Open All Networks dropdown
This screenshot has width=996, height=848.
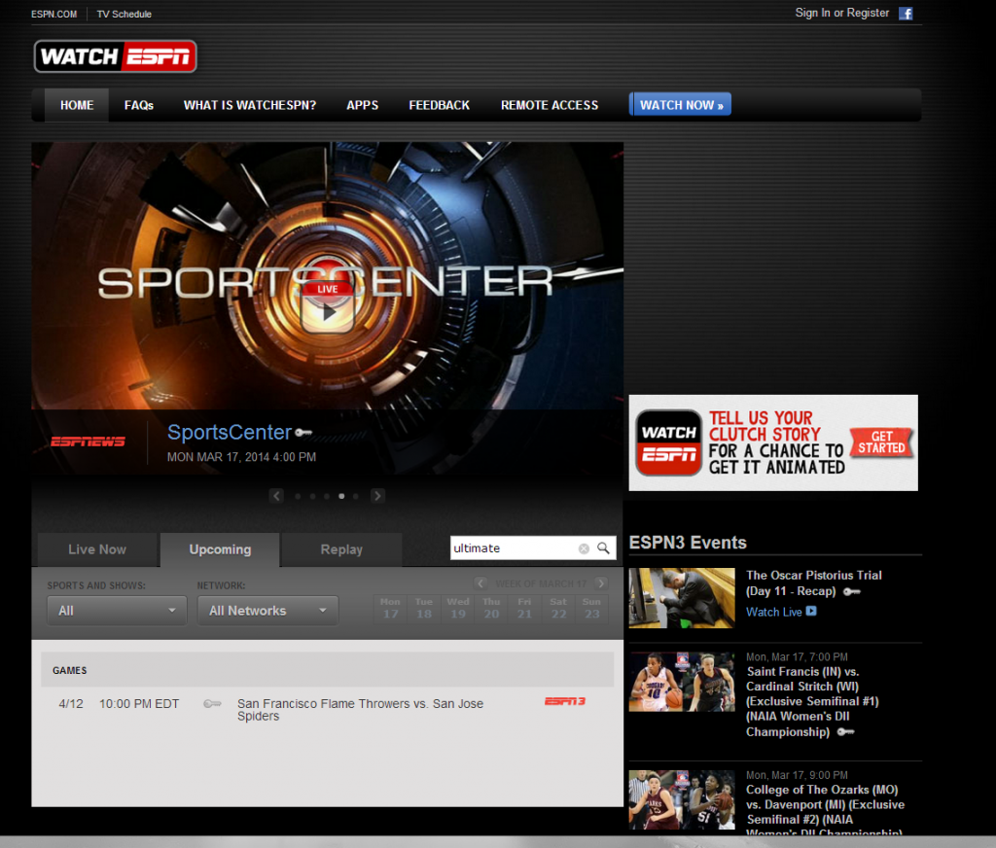pos(267,611)
